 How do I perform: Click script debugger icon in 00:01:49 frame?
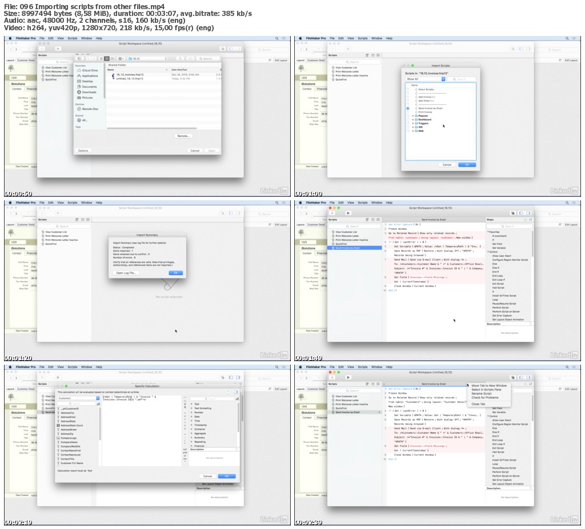point(513,213)
